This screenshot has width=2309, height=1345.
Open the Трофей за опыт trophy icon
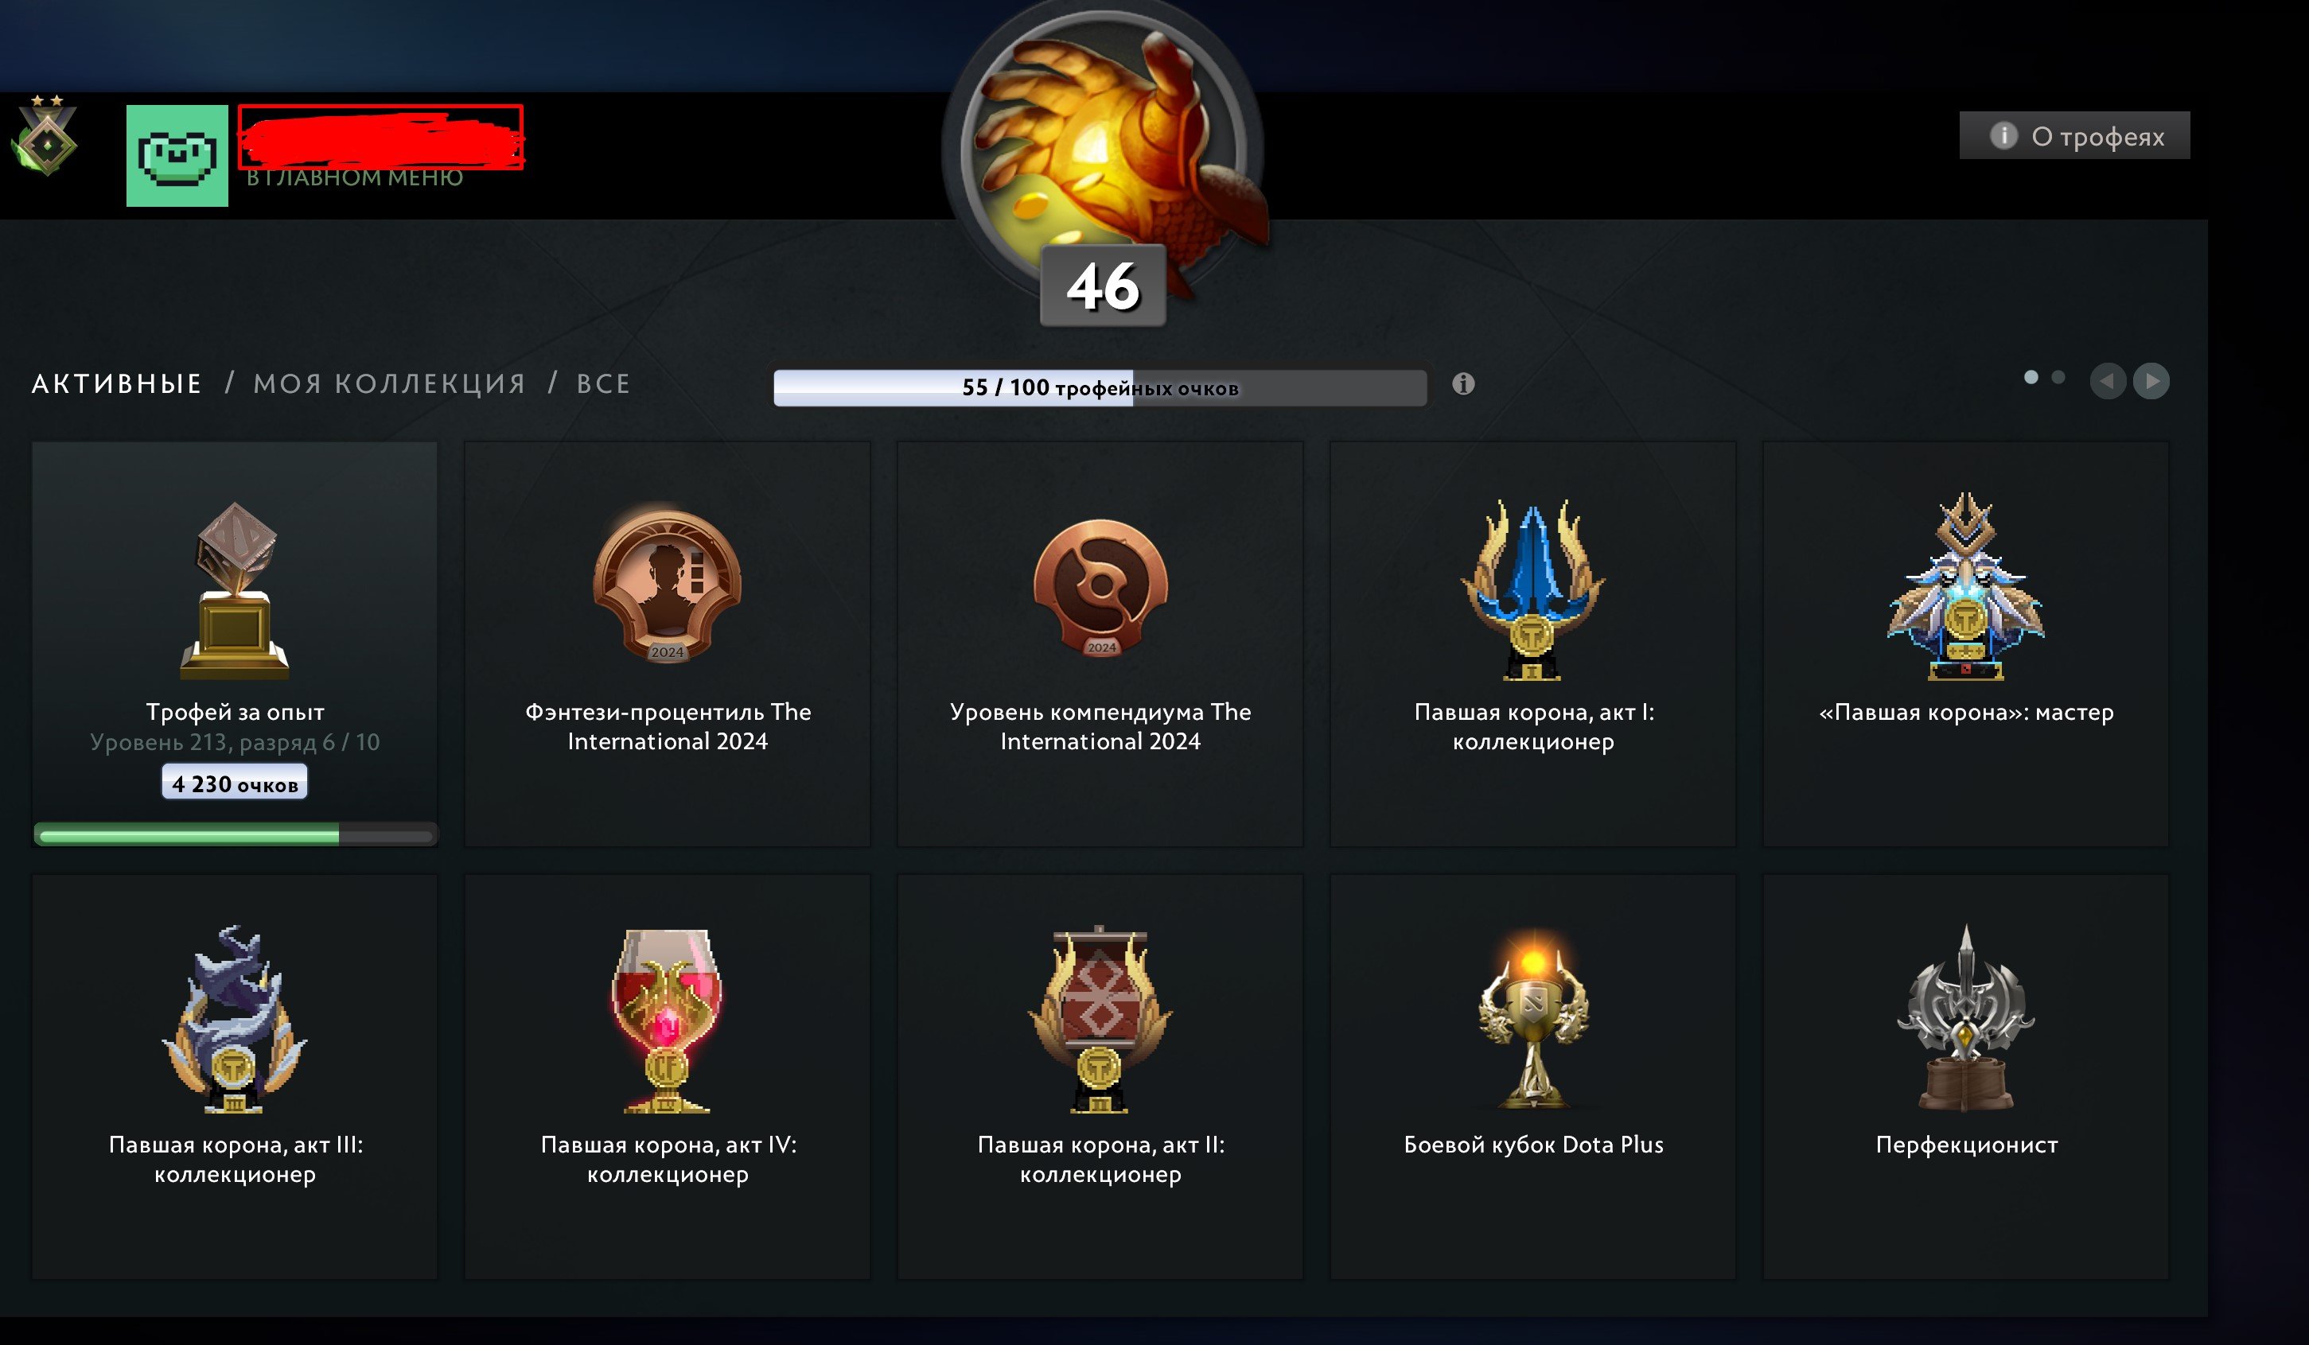click(x=236, y=590)
